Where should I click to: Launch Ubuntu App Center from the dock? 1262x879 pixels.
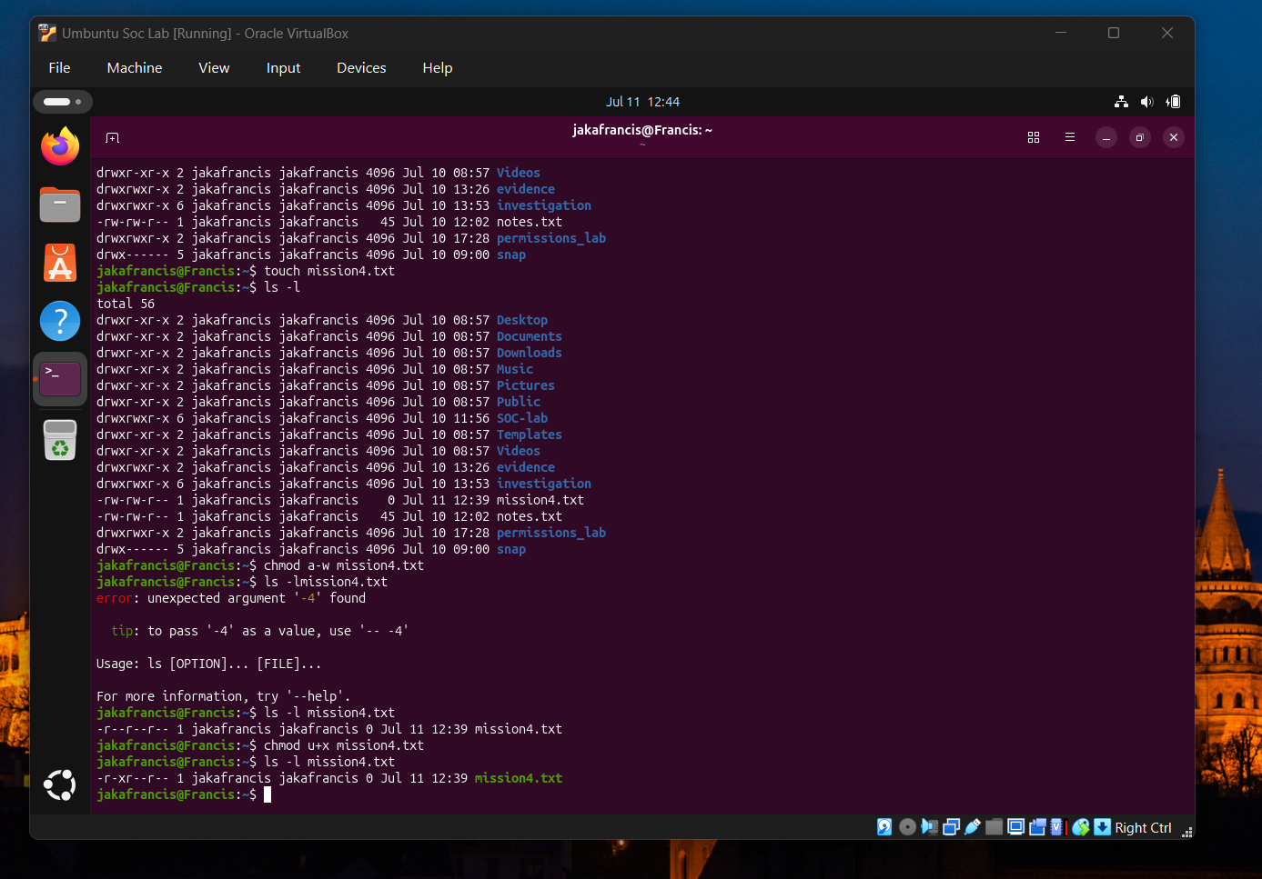click(60, 263)
